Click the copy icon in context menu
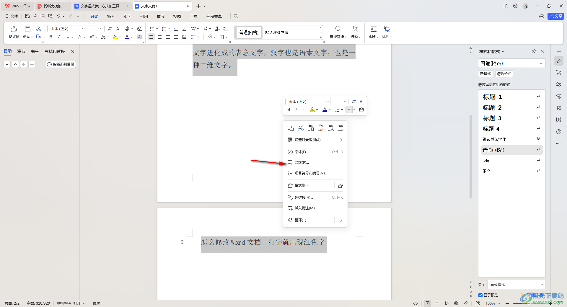The width and height of the screenshot is (567, 307). pyautogui.click(x=291, y=128)
